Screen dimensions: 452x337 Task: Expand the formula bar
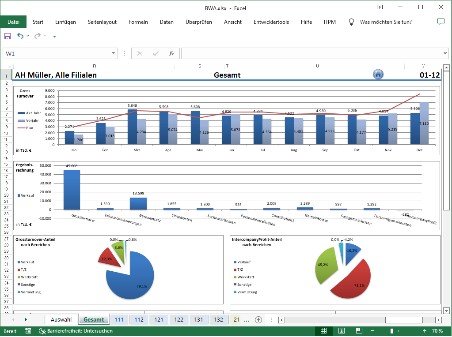(445, 53)
